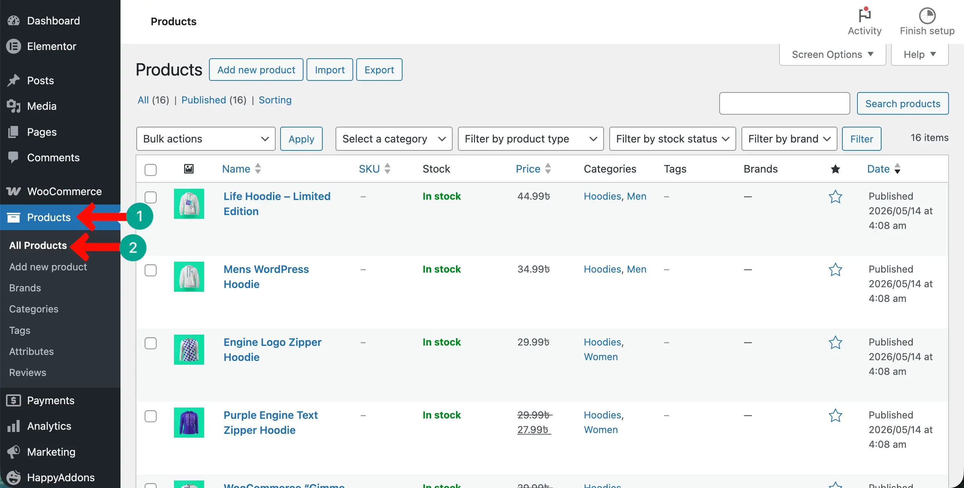Click the Featured star column header
This screenshot has height=488, width=964.
(x=835, y=169)
